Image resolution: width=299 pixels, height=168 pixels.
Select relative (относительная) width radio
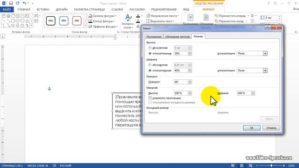point(150,70)
